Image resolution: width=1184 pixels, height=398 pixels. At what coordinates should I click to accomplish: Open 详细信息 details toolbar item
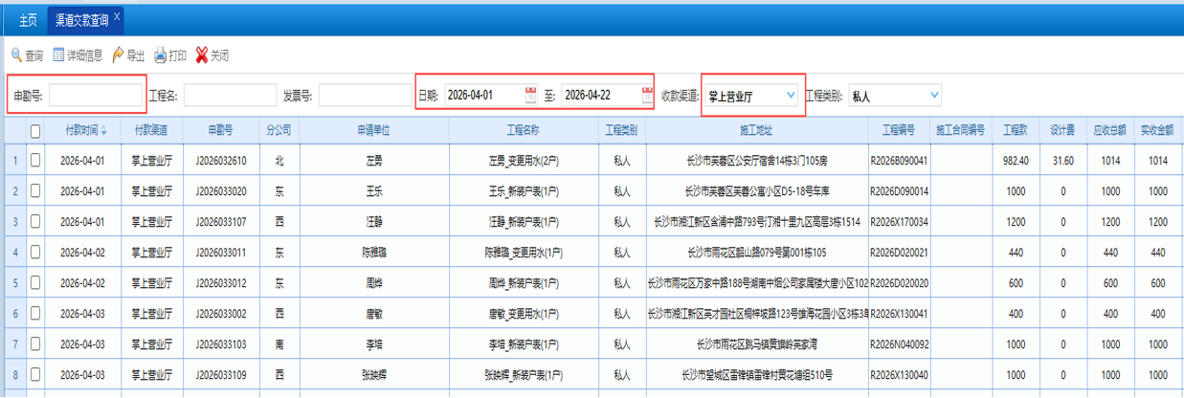pyautogui.click(x=78, y=55)
